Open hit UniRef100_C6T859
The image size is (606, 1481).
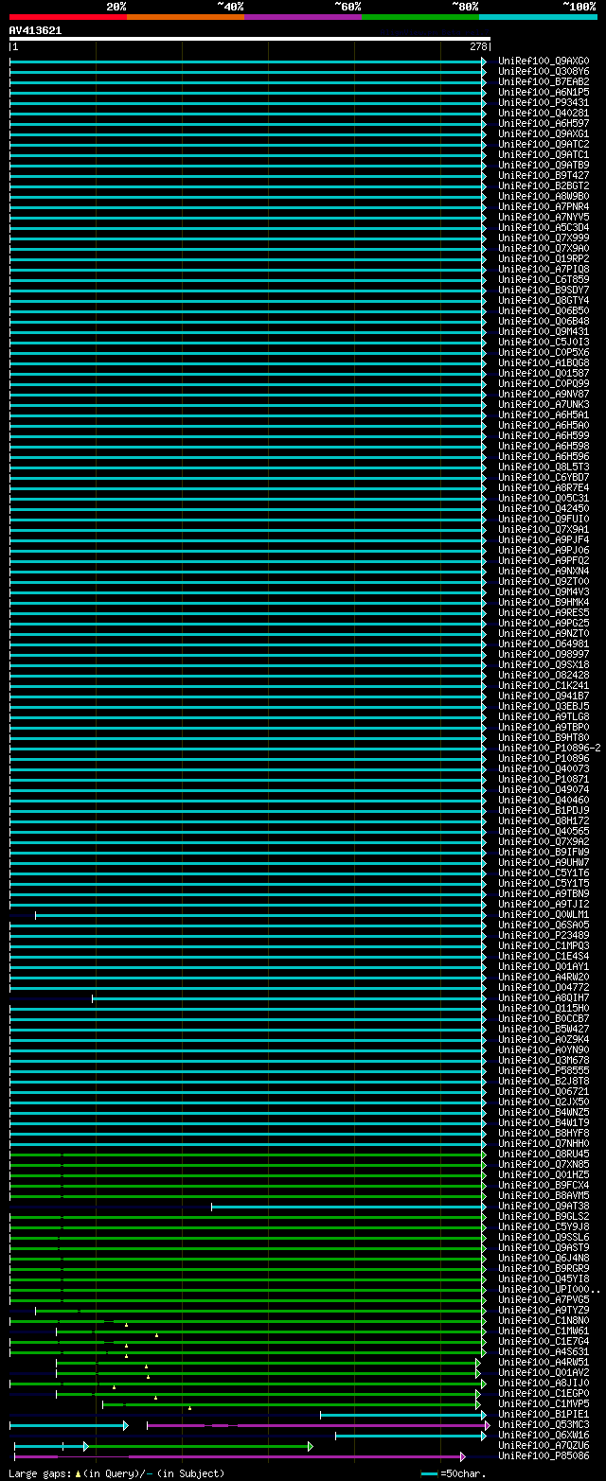point(544,279)
